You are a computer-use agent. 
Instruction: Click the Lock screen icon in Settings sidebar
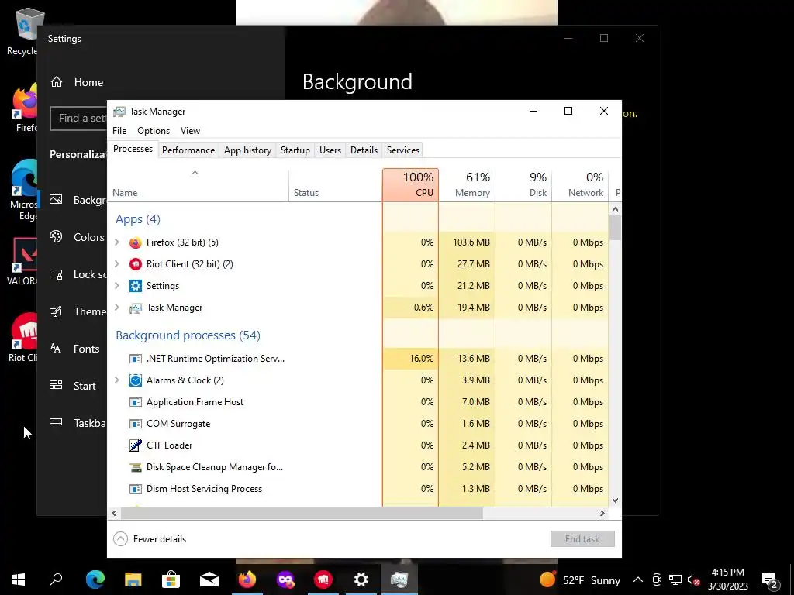pyautogui.click(x=56, y=274)
